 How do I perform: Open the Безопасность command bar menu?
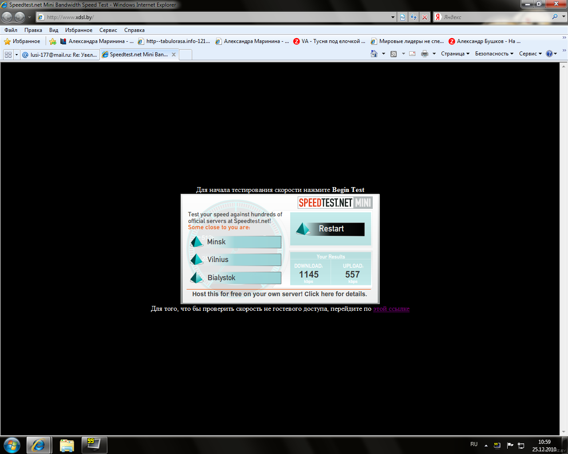tap(494, 54)
